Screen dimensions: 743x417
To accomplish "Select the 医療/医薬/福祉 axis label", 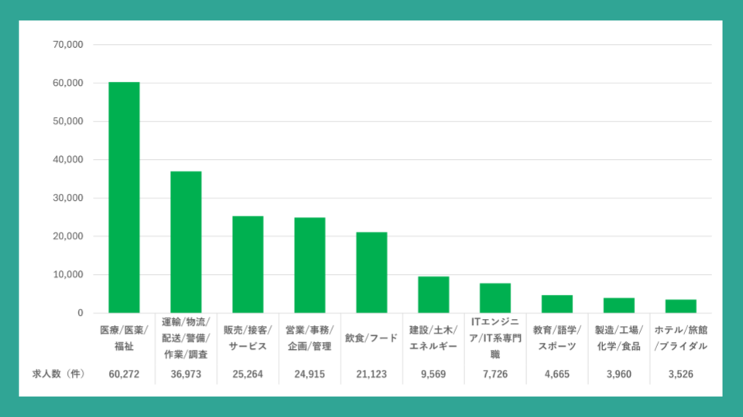I will pyautogui.click(x=124, y=337).
